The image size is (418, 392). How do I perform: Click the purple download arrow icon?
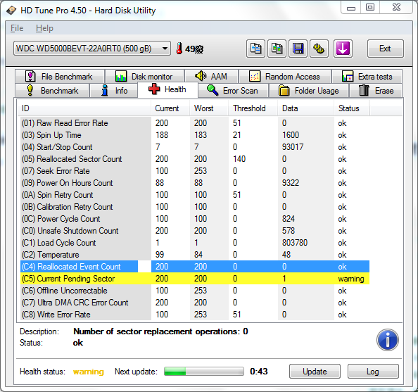click(x=343, y=49)
